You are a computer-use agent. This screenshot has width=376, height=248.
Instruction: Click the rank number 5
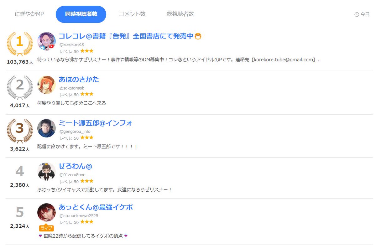tap(20, 212)
